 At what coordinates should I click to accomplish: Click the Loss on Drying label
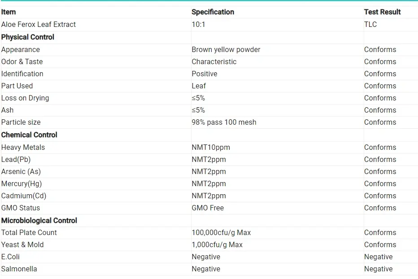pos(25,98)
